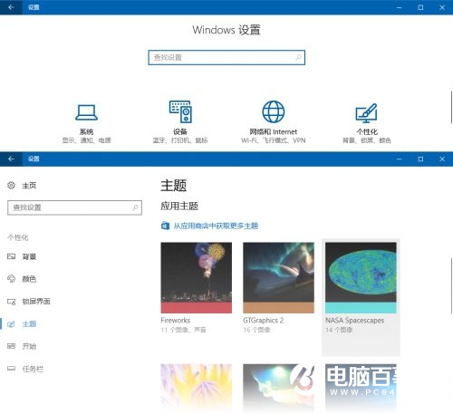This screenshot has width=453, height=414.
Task: Click the 颜色 palette icon in sidebar
Action: [x=11, y=279]
